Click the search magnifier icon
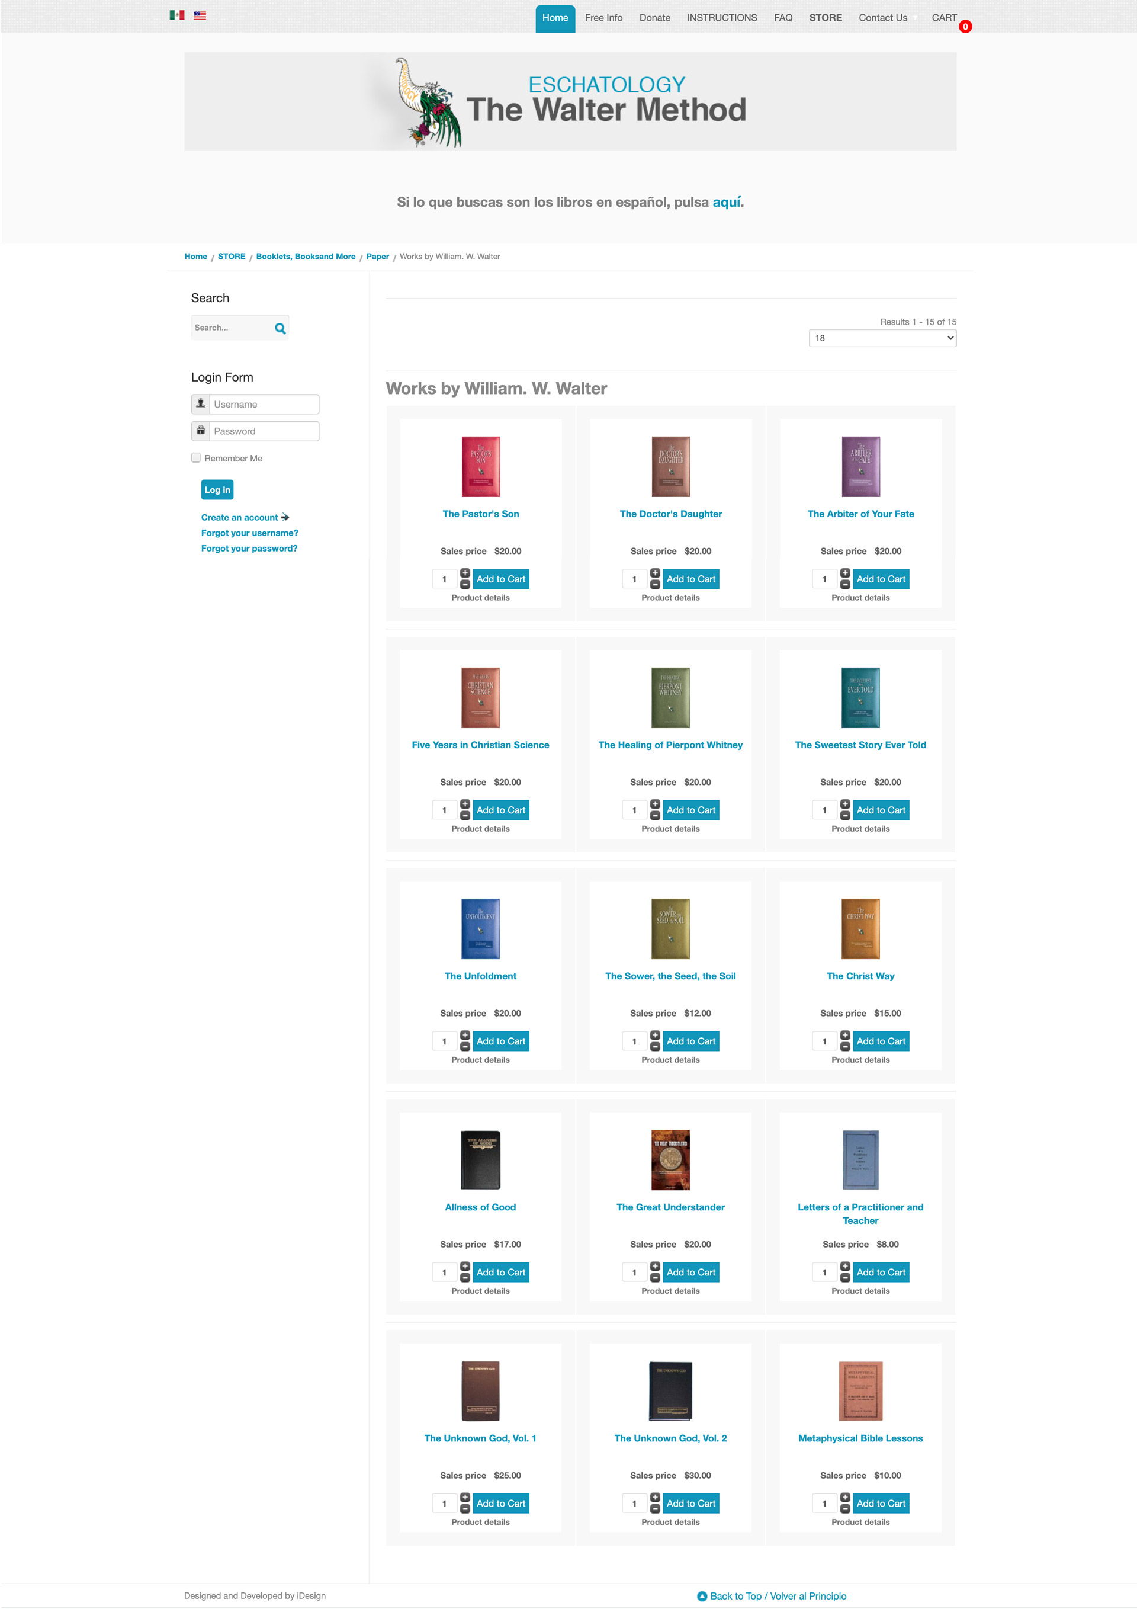This screenshot has height=1609, width=1137. (280, 328)
